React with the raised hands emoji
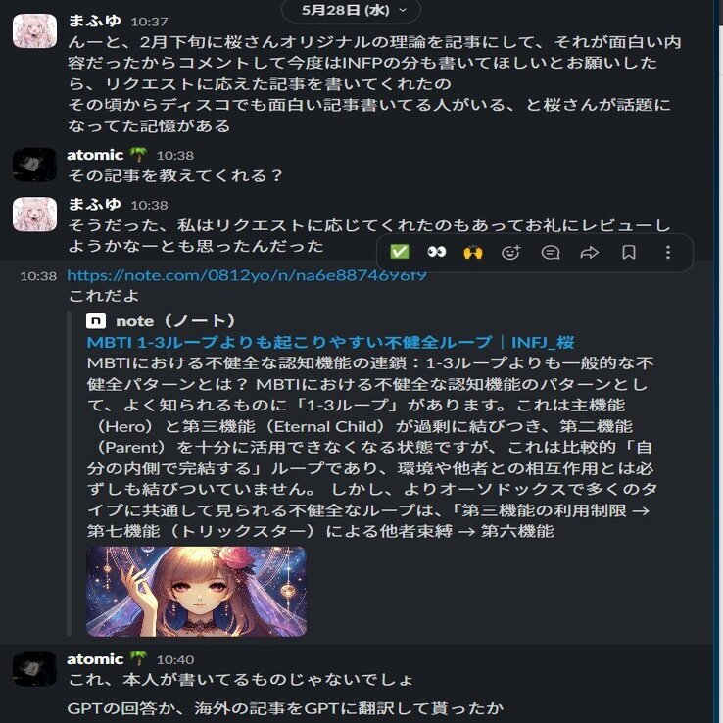 click(473, 252)
